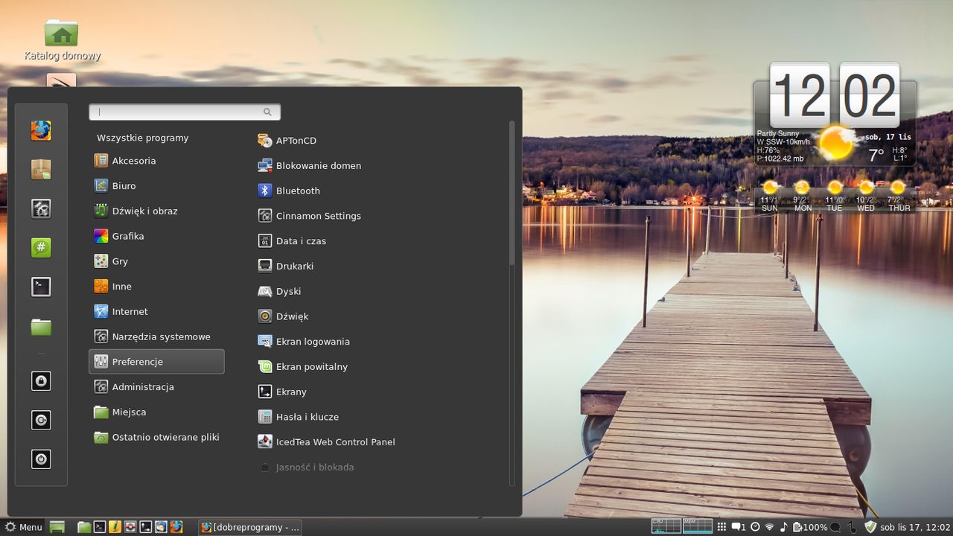
Task: Click the menu search field
Action: click(x=185, y=112)
